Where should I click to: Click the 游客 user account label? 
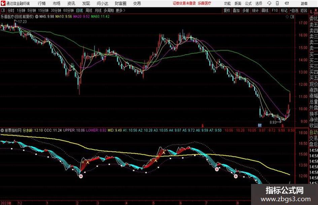pos(304,3)
